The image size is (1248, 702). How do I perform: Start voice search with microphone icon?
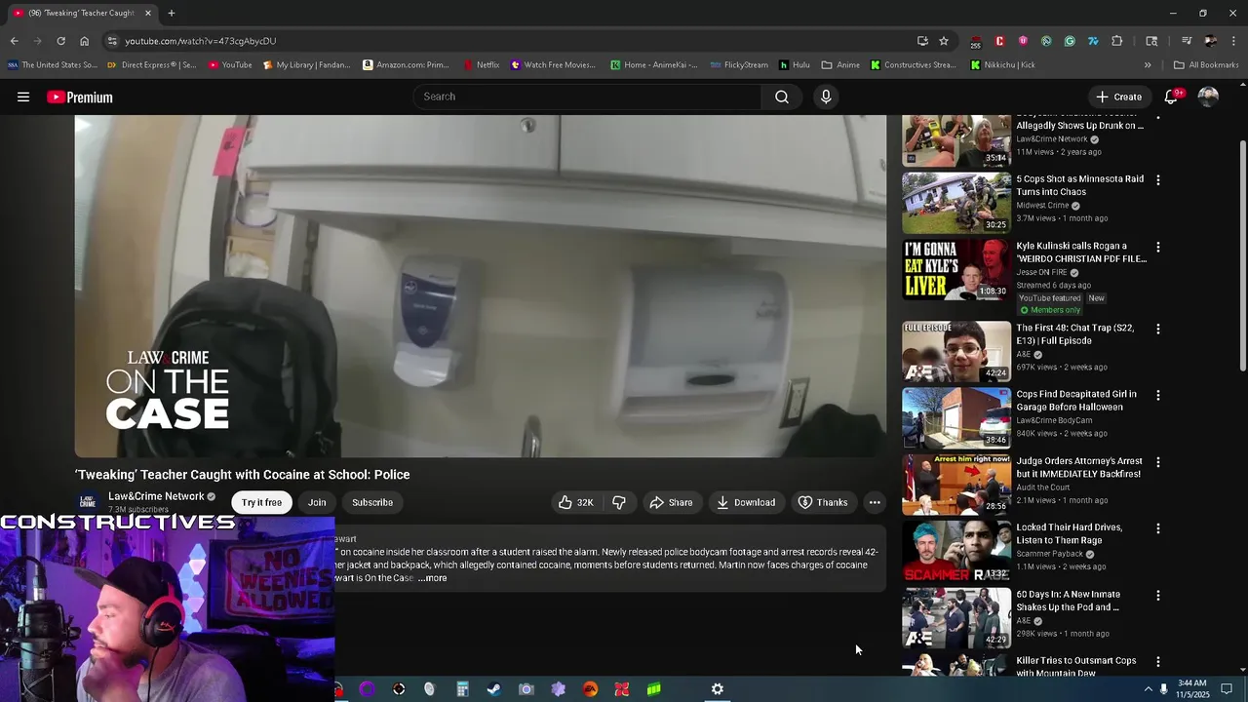(x=826, y=97)
